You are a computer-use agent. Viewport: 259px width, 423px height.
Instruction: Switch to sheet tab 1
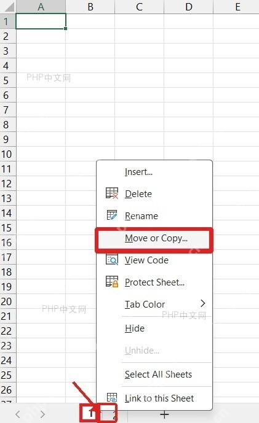tap(91, 413)
